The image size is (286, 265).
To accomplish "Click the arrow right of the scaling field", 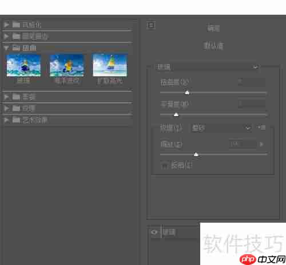I will 261,144.
